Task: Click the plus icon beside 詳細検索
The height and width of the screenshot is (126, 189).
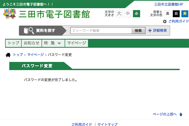Action: pos(150,30)
